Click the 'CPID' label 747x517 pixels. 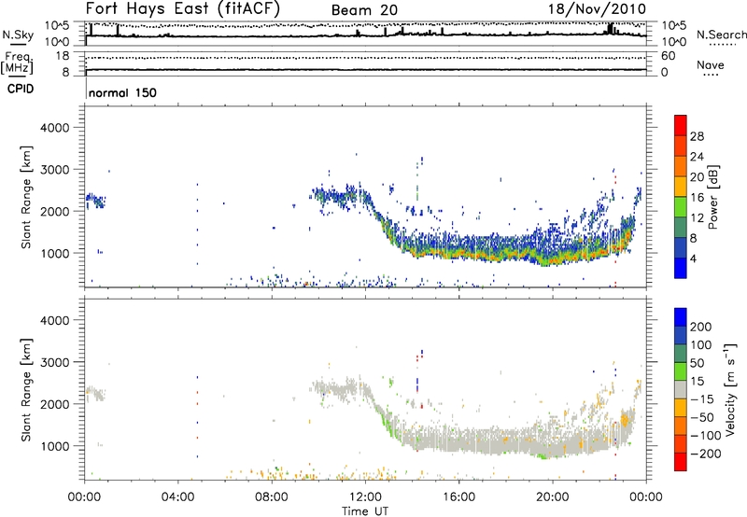21,89
